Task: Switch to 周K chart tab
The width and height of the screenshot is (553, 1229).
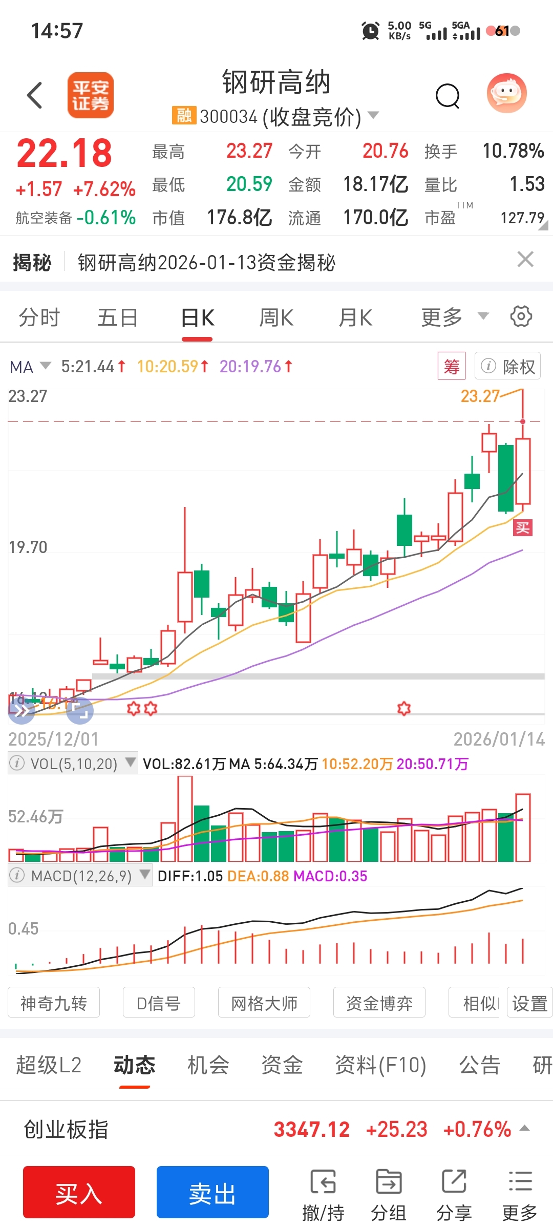Action: [276, 317]
